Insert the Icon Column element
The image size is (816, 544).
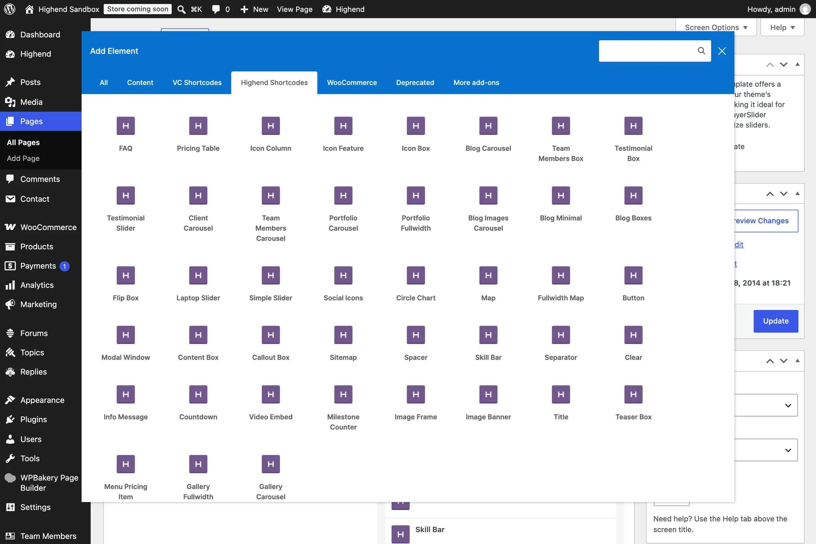coord(271,135)
